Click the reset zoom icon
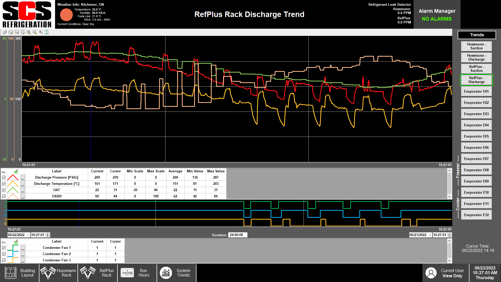Image resolution: width=501 pixels, height=282 pixels. coord(41,32)
